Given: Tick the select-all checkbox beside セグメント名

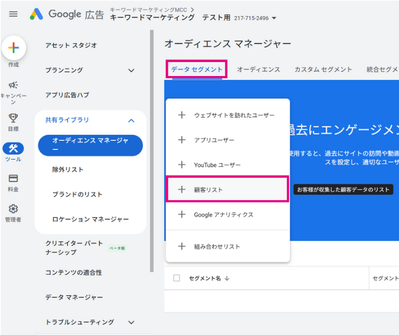Looking at the screenshot, I should tap(177, 278).
